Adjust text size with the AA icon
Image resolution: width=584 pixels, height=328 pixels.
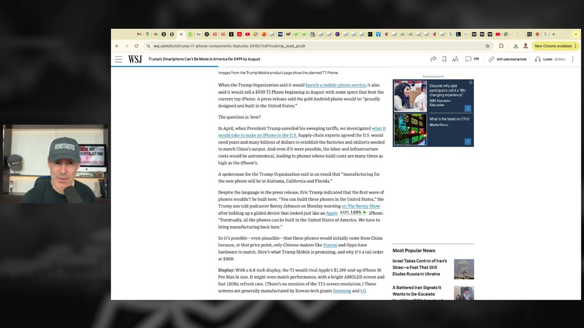pos(455,59)
